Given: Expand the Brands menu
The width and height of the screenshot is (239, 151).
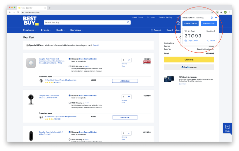Looking at the screenshot, I should (46, 30).
